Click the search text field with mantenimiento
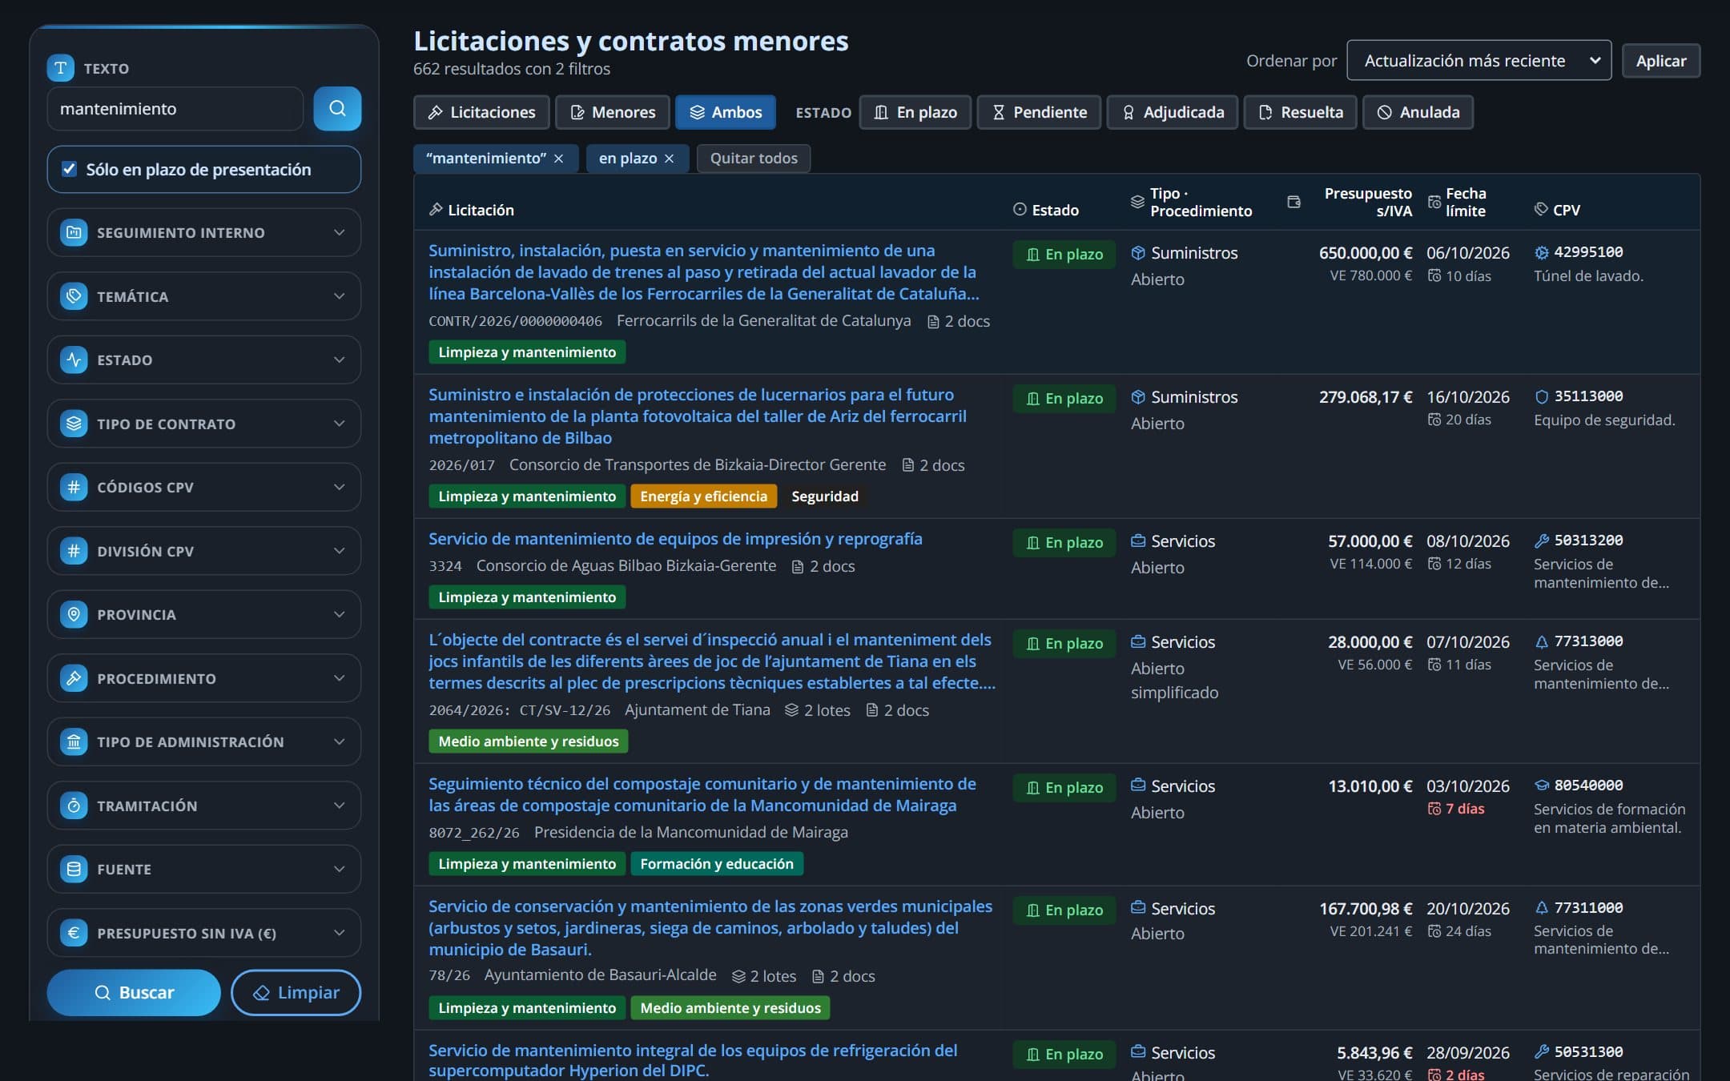This screenshot has height=1081, width=1730. point(175,109)
